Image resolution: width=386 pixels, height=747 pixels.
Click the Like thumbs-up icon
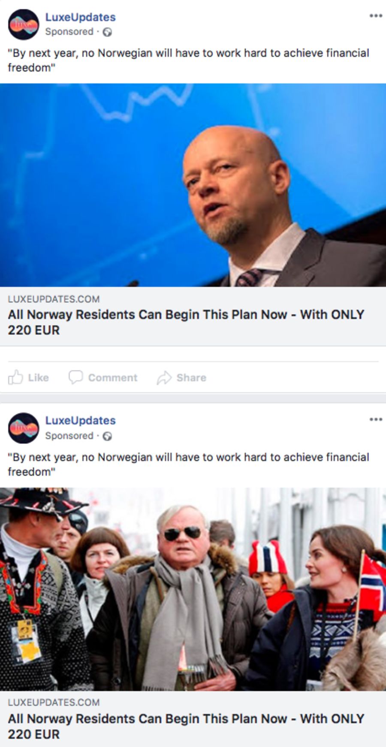(15, 377)
